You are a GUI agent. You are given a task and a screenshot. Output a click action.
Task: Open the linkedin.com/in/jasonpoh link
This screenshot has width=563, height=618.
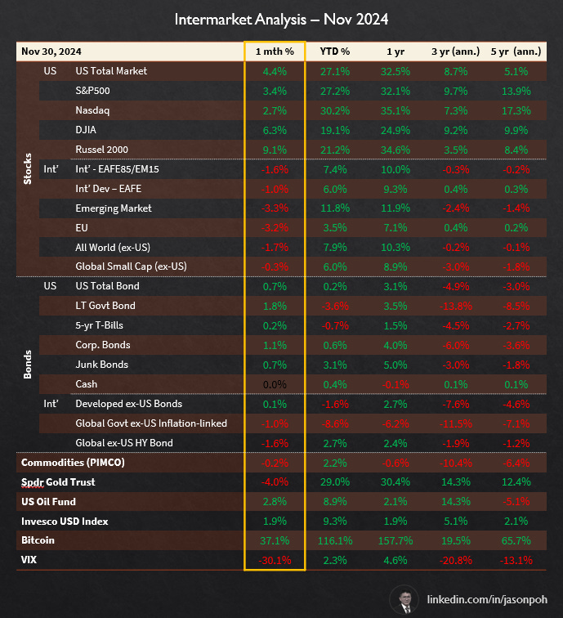[487, 599]
